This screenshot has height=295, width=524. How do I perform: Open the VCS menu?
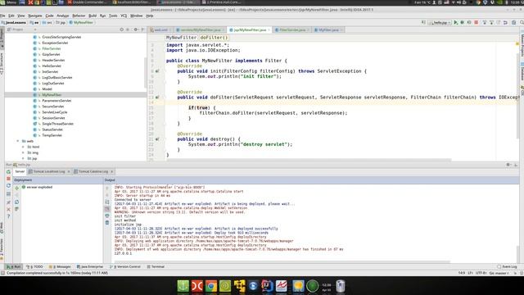pos(124,16)
